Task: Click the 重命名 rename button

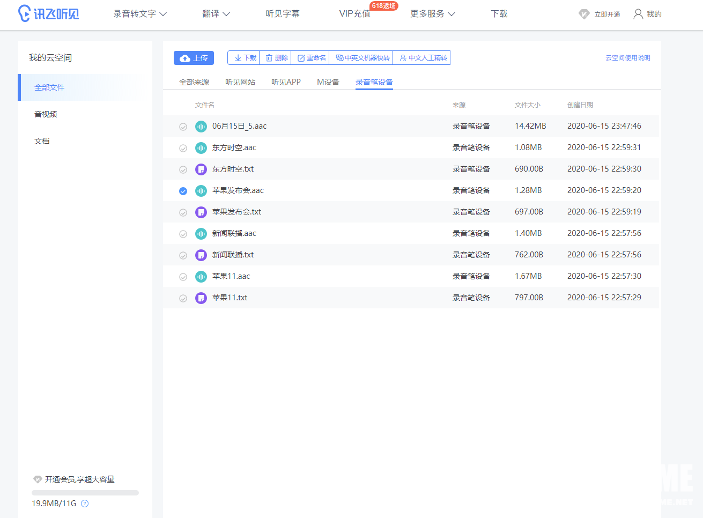Action: tap(310, 58)
